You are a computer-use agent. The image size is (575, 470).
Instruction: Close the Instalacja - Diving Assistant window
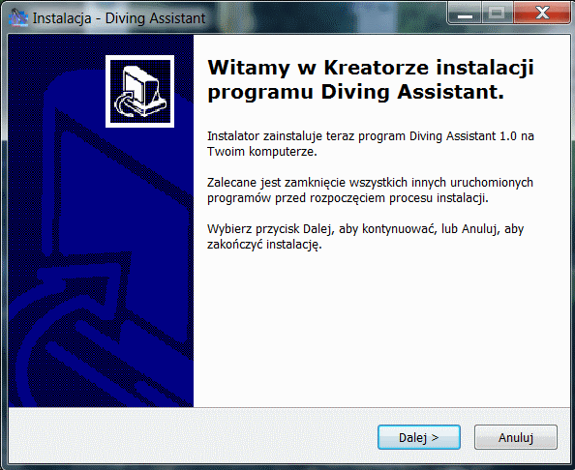[542, 14]
